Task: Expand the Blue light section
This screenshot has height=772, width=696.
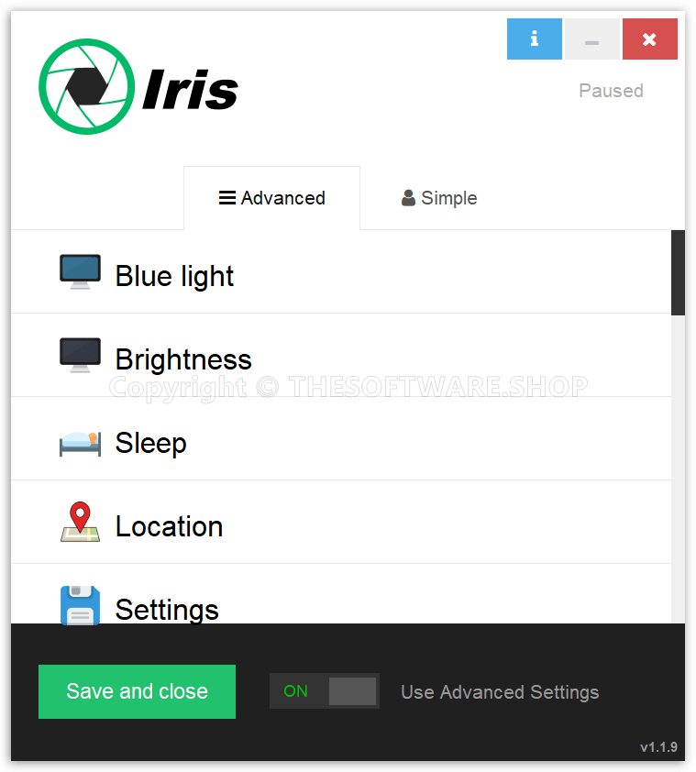Action: pos(341,271)
